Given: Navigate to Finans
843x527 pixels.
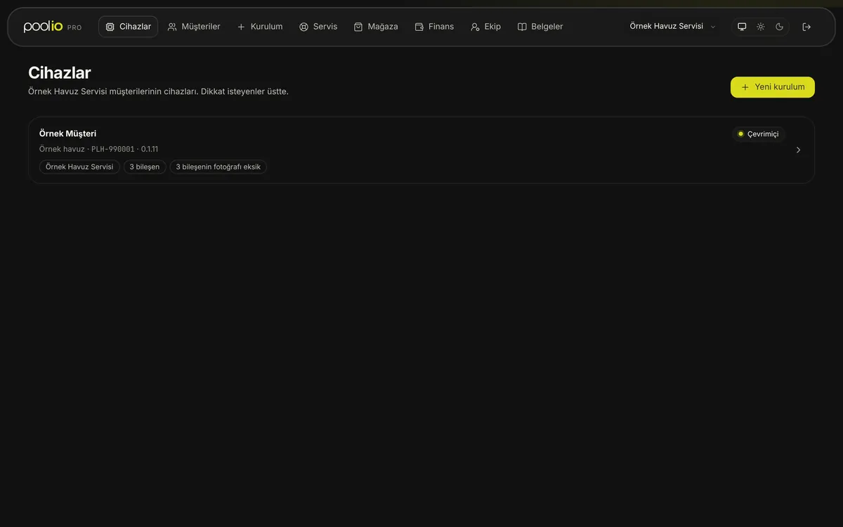Looking at the screenshot, I should tap(434, 27).
